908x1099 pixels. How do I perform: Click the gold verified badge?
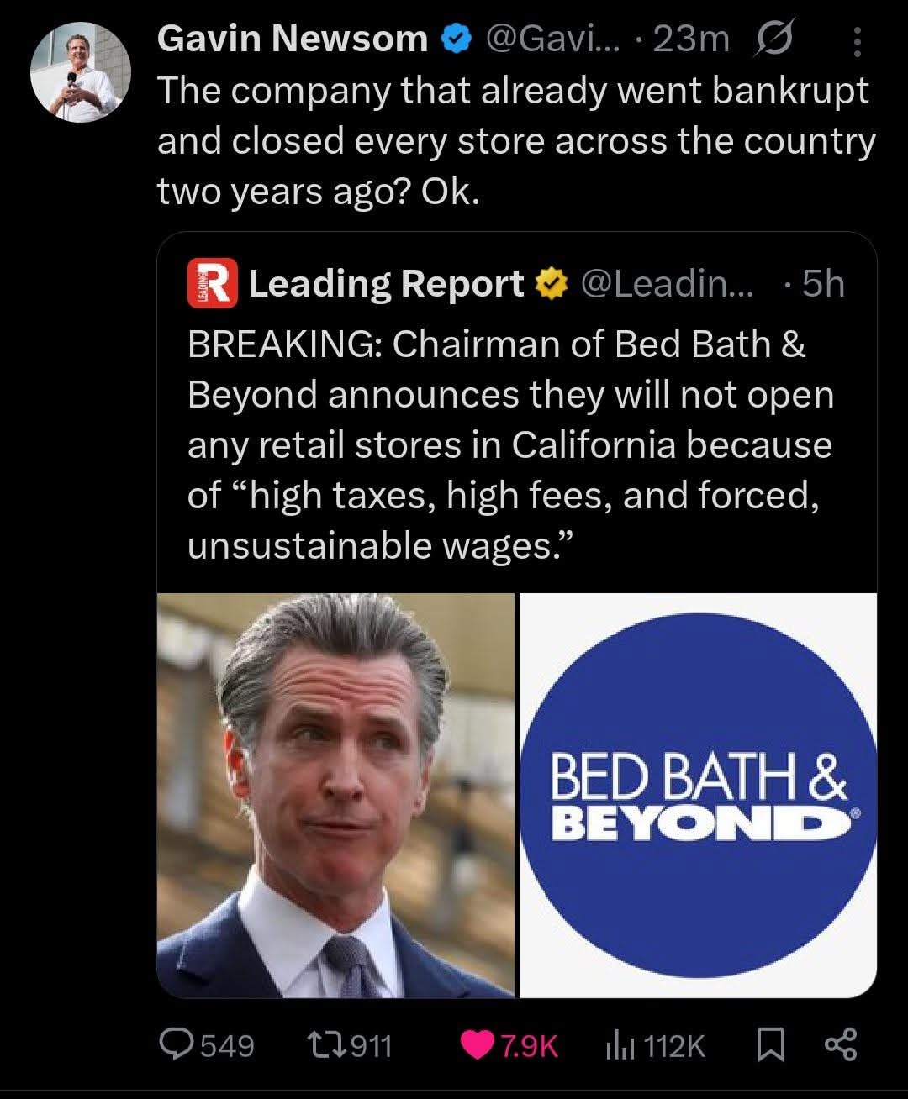552,285
